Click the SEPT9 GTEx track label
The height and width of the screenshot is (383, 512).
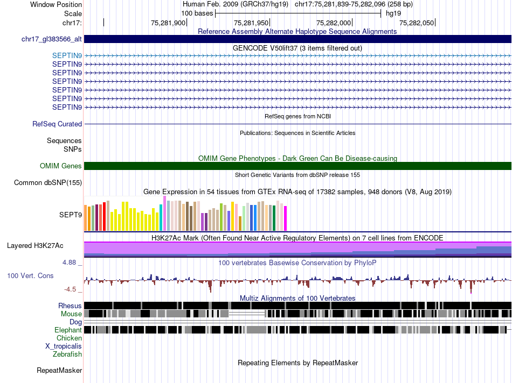pos(71,215)
